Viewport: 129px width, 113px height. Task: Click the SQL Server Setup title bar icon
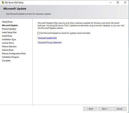[3, 2]
